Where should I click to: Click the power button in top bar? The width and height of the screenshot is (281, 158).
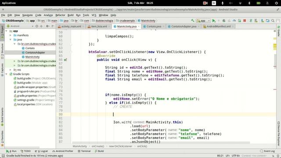tap(276, 3)
